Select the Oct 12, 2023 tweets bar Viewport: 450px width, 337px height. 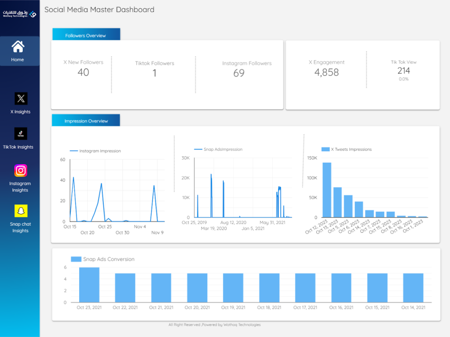click(327, 190)
